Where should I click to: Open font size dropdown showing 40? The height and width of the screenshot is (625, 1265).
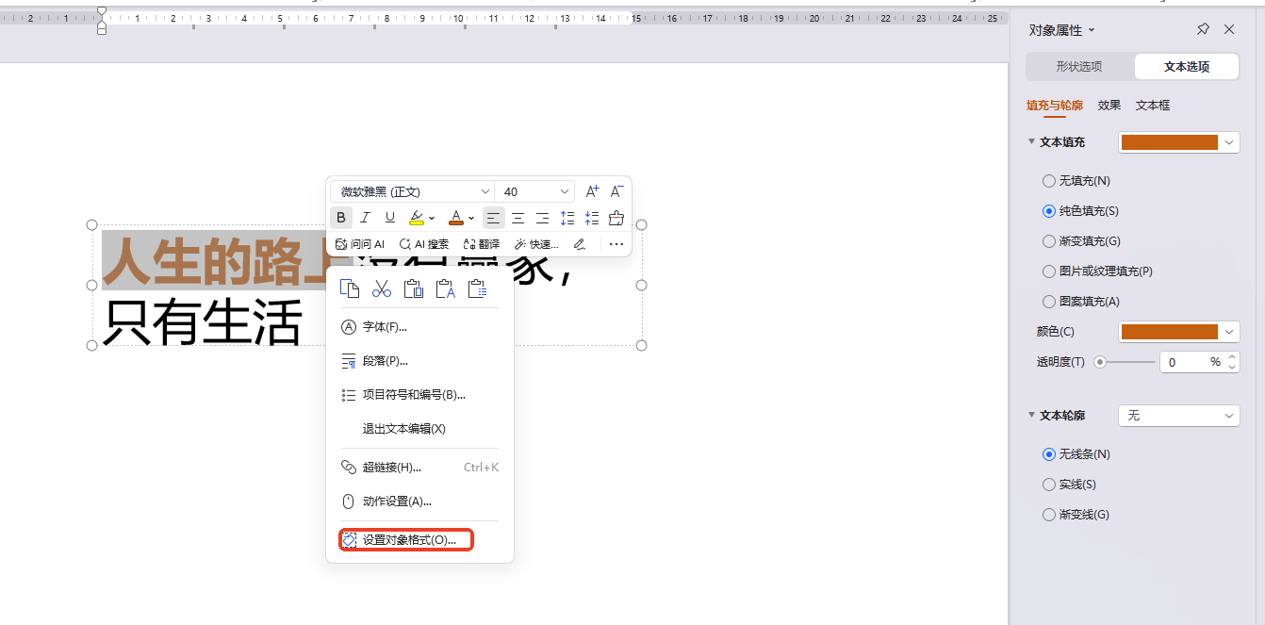tap(534, 191)
